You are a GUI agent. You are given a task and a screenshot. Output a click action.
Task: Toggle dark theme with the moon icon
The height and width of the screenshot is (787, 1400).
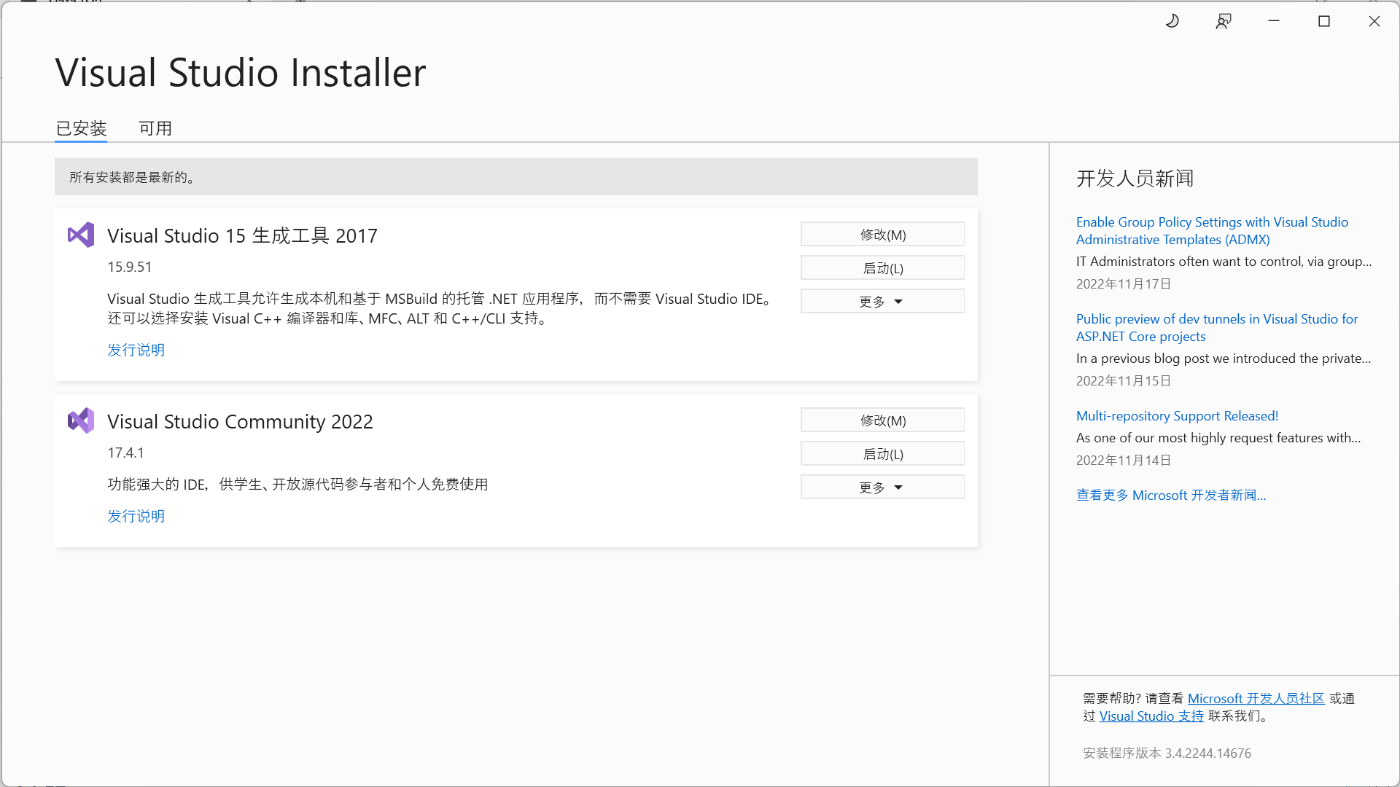(1172, 21)
